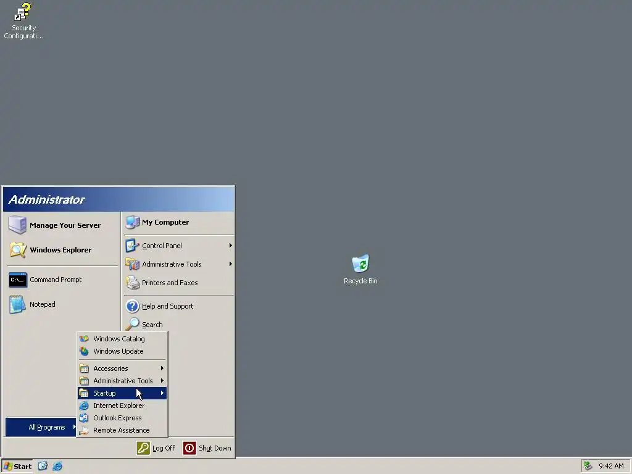Click the Manage Your Server icon
Image resolution: width=632 pixels, height=474 pixels.
click(x=17, y=225)
